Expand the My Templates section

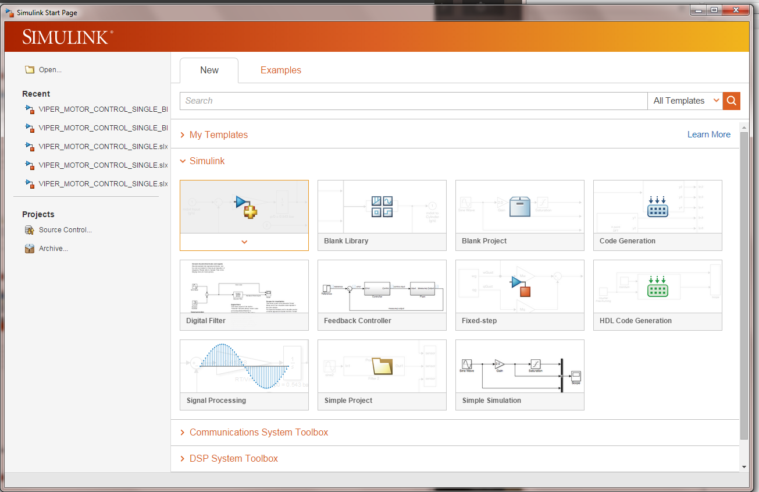pyautogui.click(x=218, y=134)
